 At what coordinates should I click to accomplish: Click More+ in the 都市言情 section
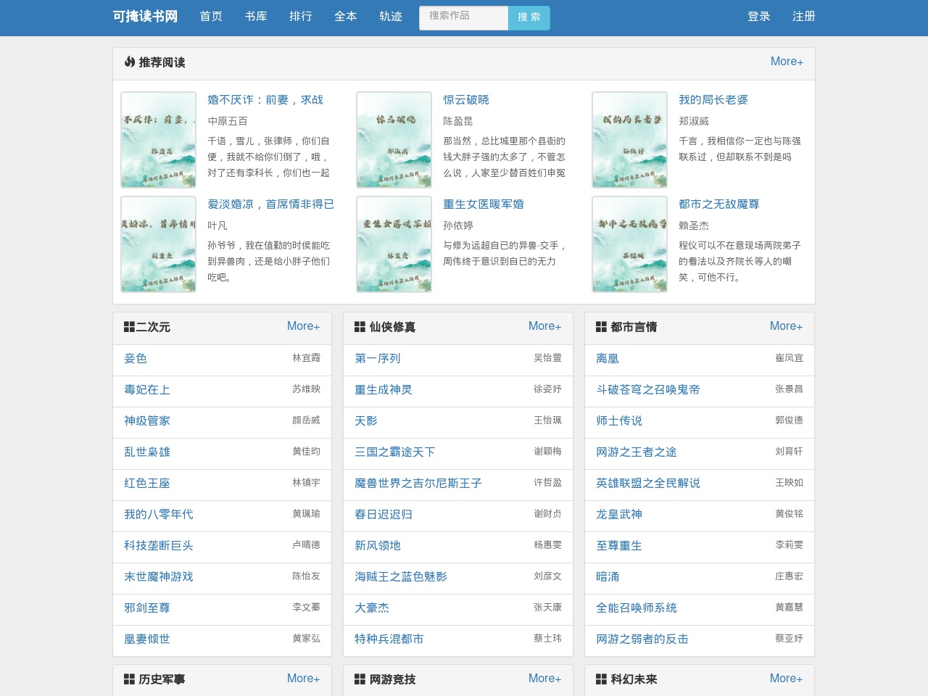pyautogui.click(x=786, y=326)
